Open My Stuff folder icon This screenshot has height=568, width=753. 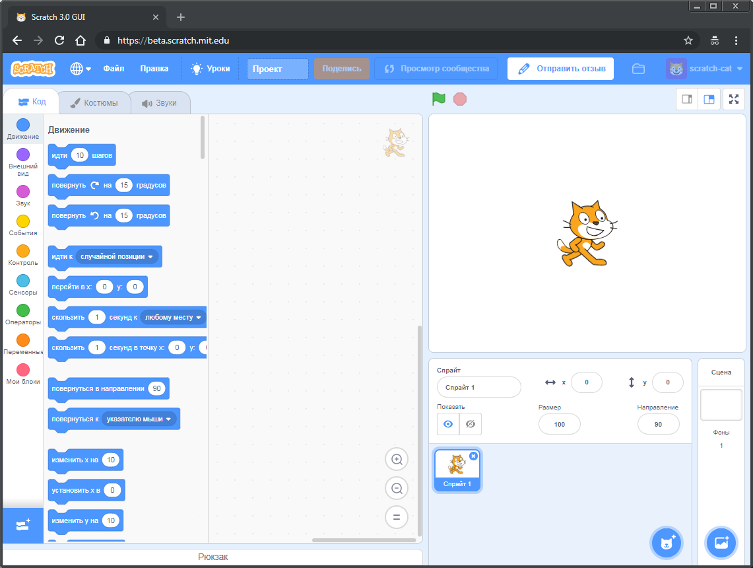tap(638, 69)
